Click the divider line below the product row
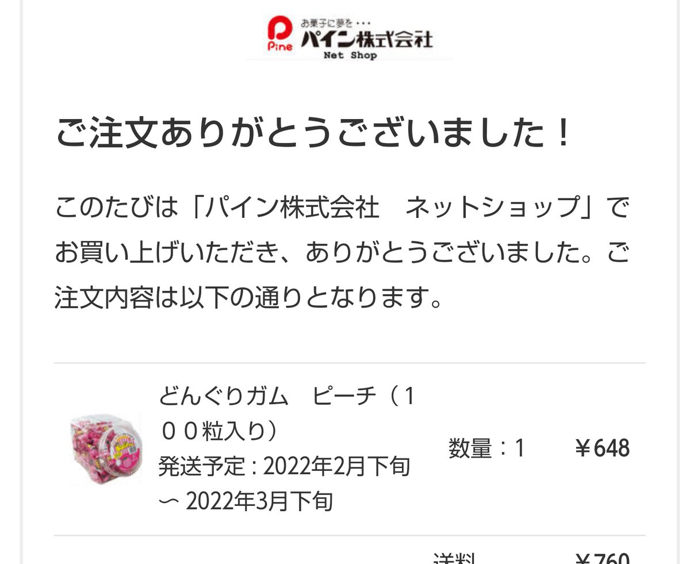The height and width of the screenshot is (564, 690). click(x=350, y=536)
